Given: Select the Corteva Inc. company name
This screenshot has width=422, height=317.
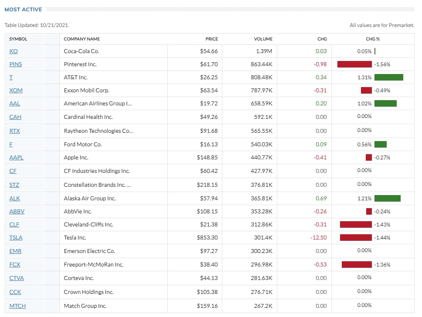Looking at the screenshot, I should tap(79, 278).
